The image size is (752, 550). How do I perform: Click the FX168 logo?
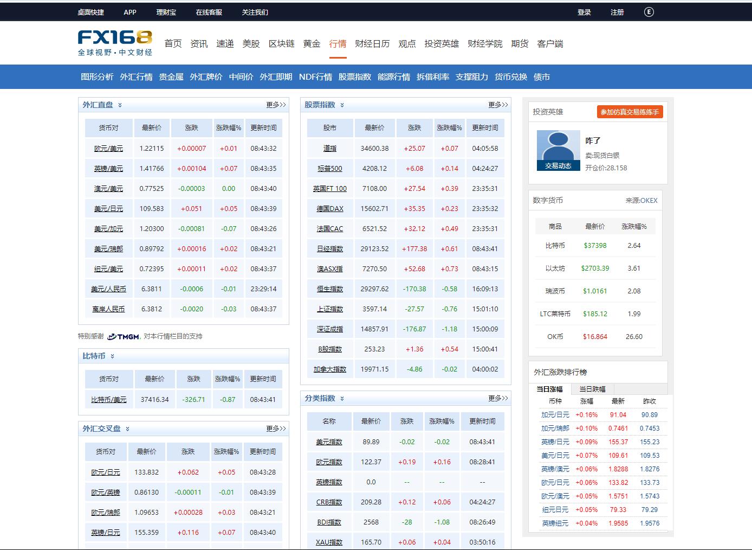pos(115,43)
